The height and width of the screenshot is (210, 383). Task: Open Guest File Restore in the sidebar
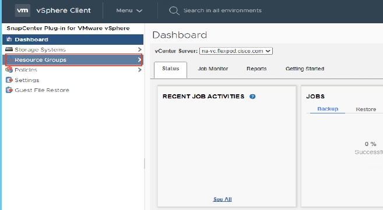(73, 90)
